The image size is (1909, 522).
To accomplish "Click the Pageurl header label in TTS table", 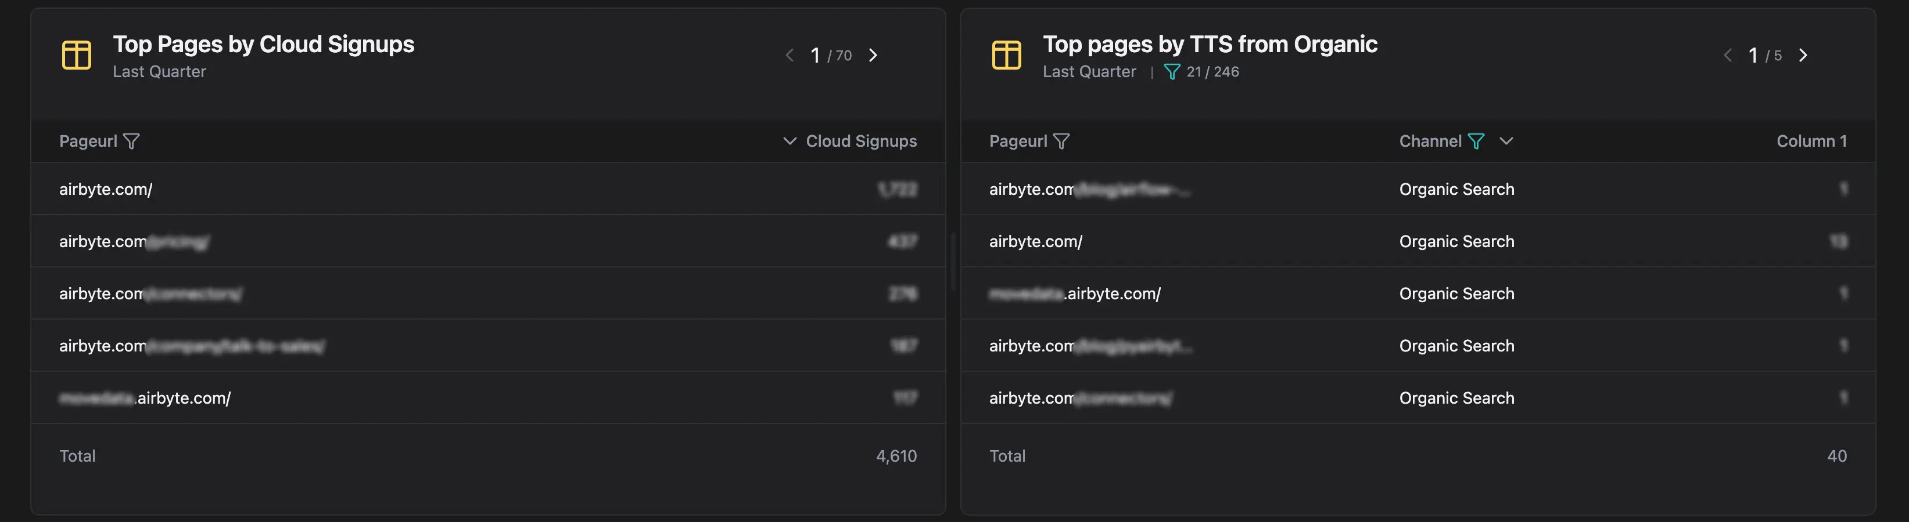I will [1018, 141].
